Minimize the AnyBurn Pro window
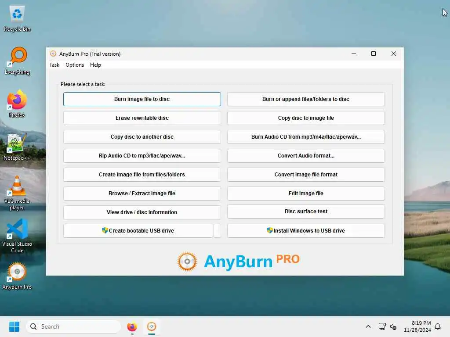 tap(354, 54)
